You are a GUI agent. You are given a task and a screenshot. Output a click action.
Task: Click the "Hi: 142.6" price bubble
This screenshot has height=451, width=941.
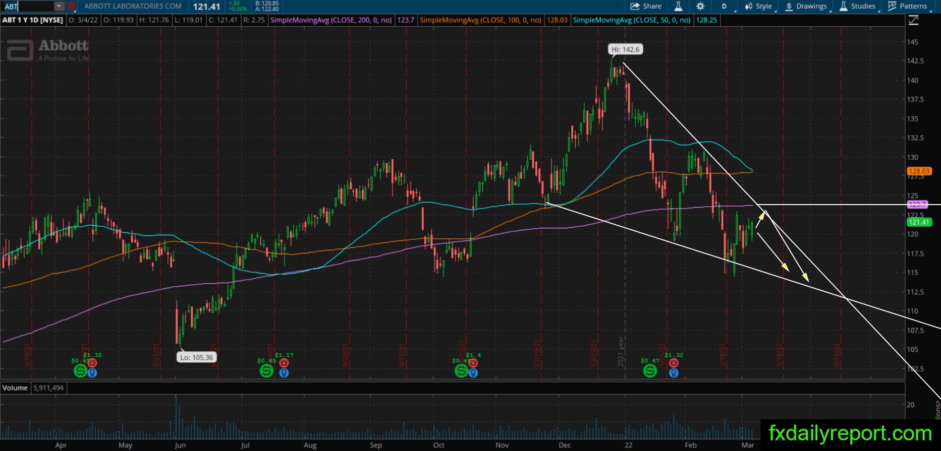(x=626, y=49)
